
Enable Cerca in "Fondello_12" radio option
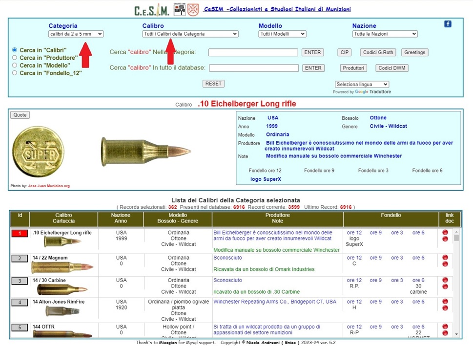[15, 72]
